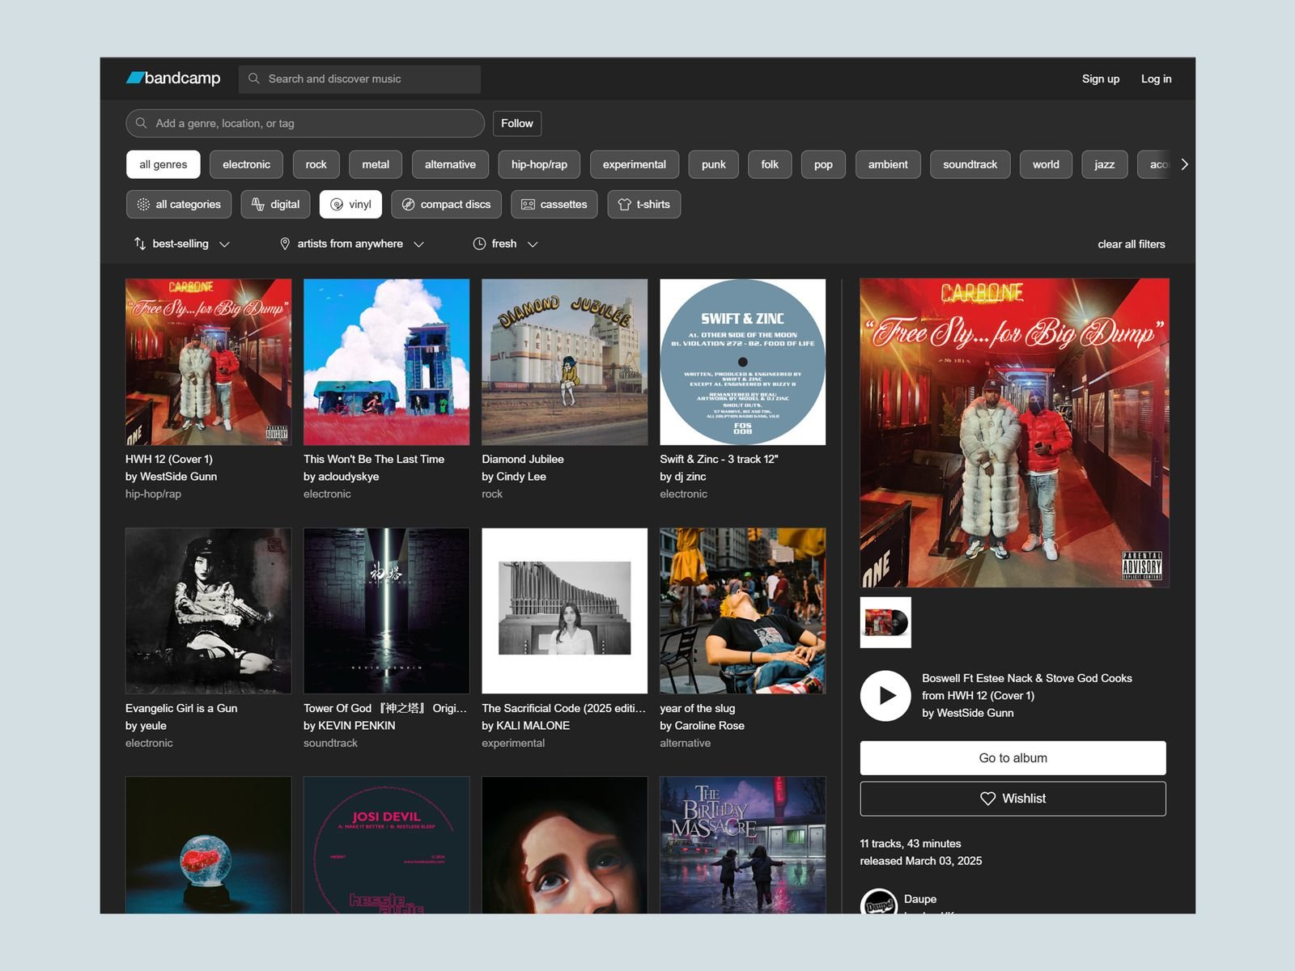This screenshot has height=971, width=1295.
Task: Click the clear all filters link
Action: [x=1131, y=244]
